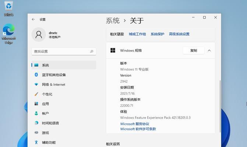Open the 时间和语言 globe icon
Viewport: 247px width, 147px height.
coord(36,123)
